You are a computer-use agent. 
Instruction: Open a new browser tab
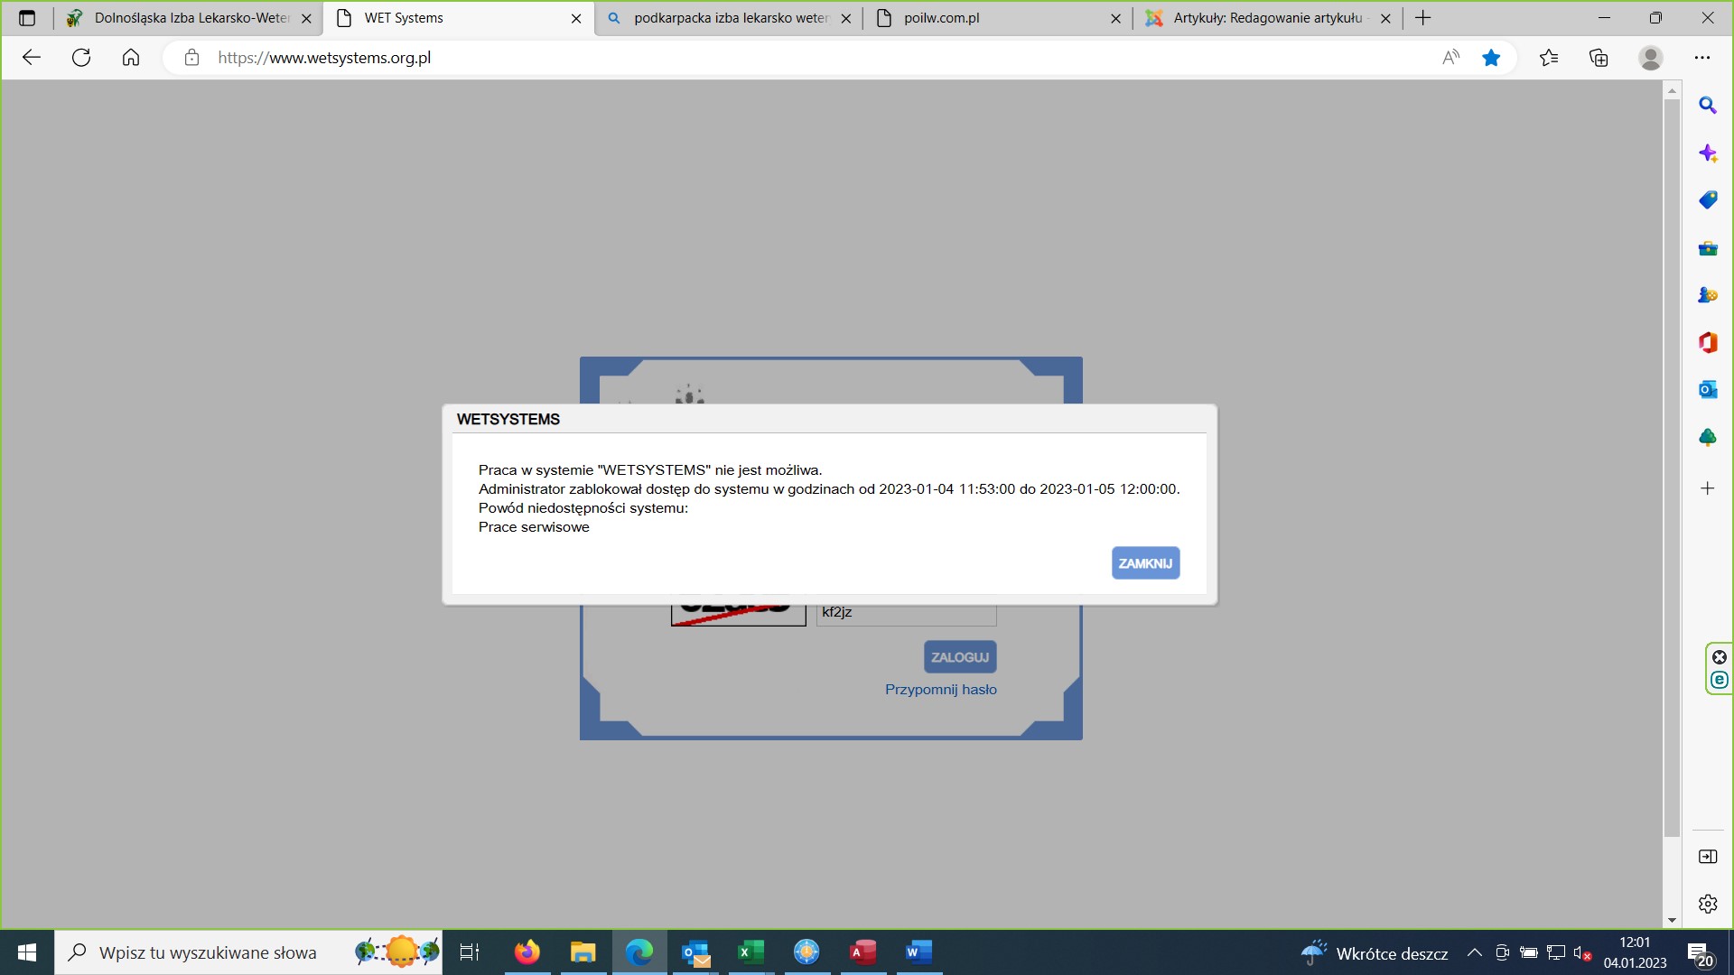tap(1423, 18)
